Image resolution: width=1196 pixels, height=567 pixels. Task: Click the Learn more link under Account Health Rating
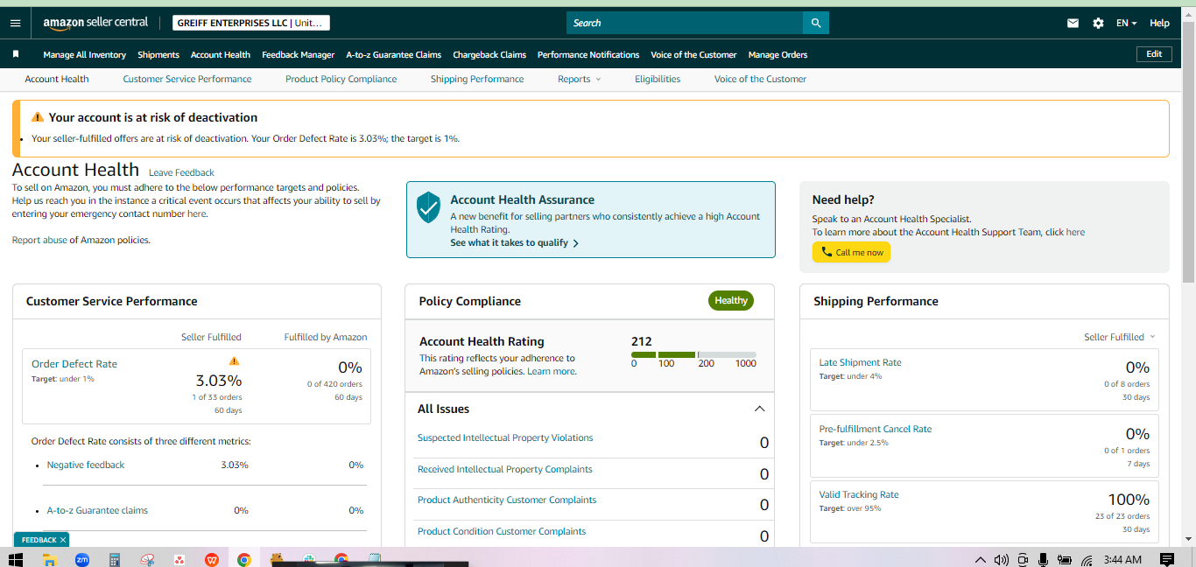pyautogui.click(x=552, y=371)
